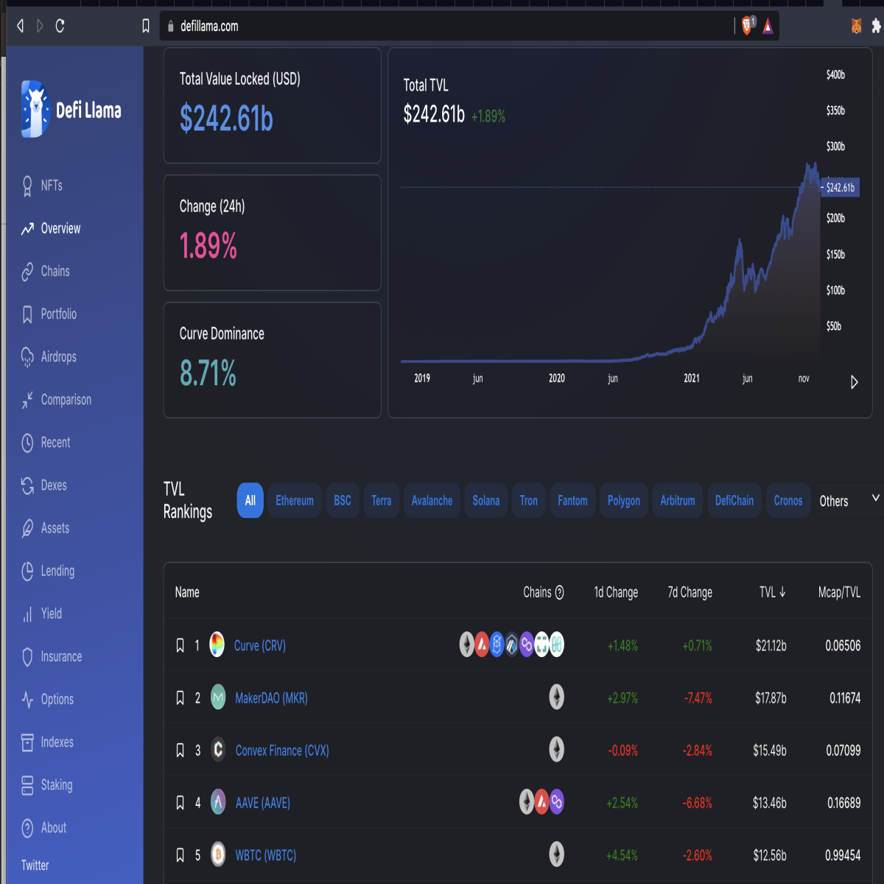The width and height of the screenshot is (884, 884).
Task: Open the Recent listings page
Action: (x=46, y=442)
